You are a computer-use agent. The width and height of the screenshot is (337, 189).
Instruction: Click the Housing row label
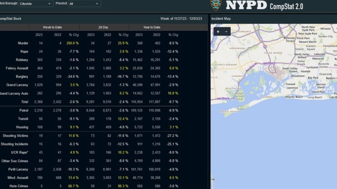(22, 127)
